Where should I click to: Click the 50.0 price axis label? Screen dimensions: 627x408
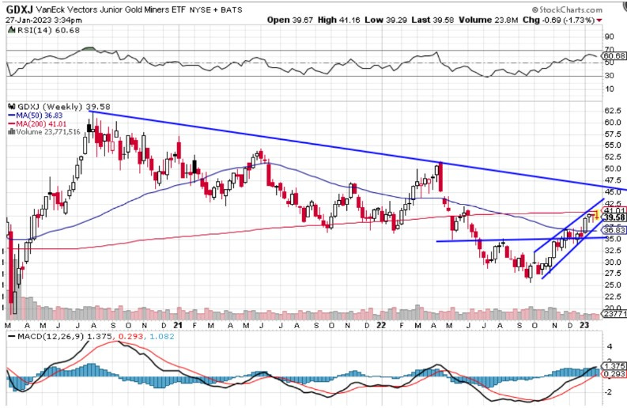pyautogui.click(x=613, y=168)
